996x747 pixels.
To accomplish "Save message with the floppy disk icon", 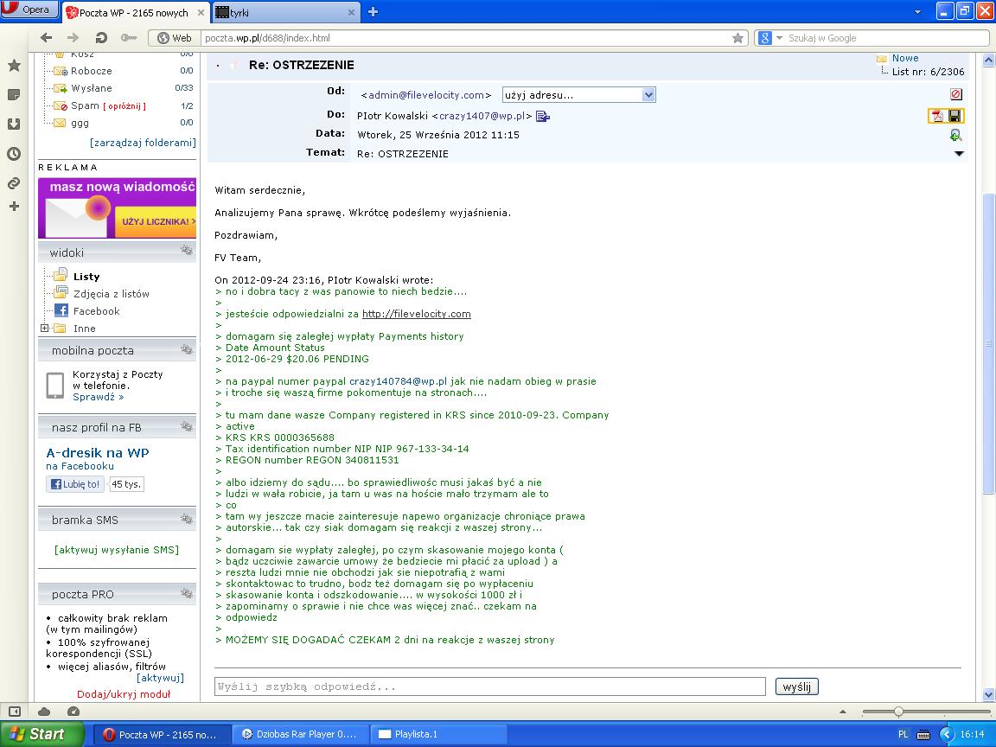I will (x=954, y=116).
